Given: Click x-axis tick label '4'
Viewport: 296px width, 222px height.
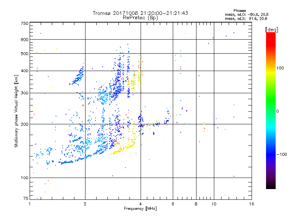Looking at the screenshot, I should [141, 204].
